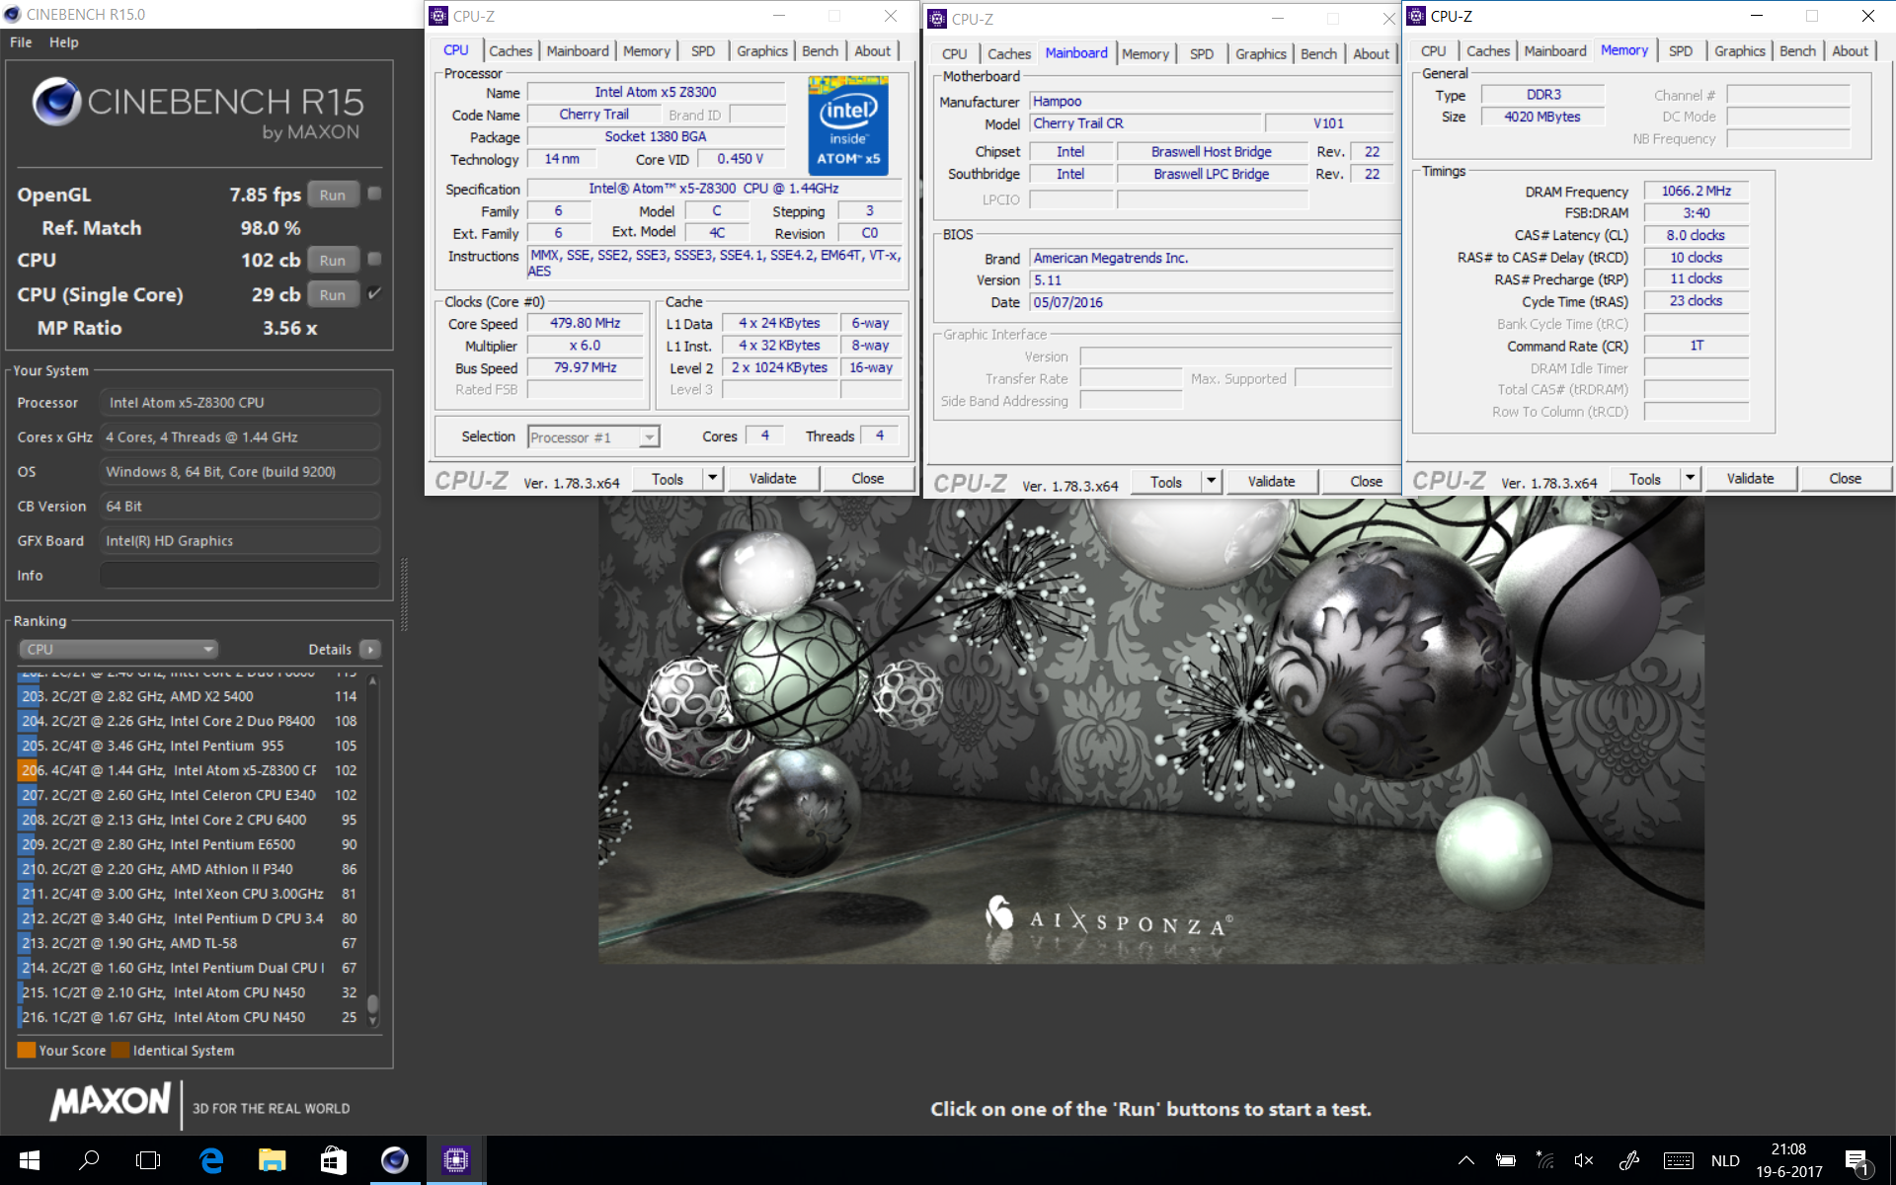Screen dimensions: 1896x1185
Task: Toggle the OpenGL test checkbox
Action: tap(374, 194)
